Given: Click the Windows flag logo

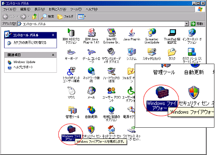Looking at the screenshot, I should coord(200,9).
